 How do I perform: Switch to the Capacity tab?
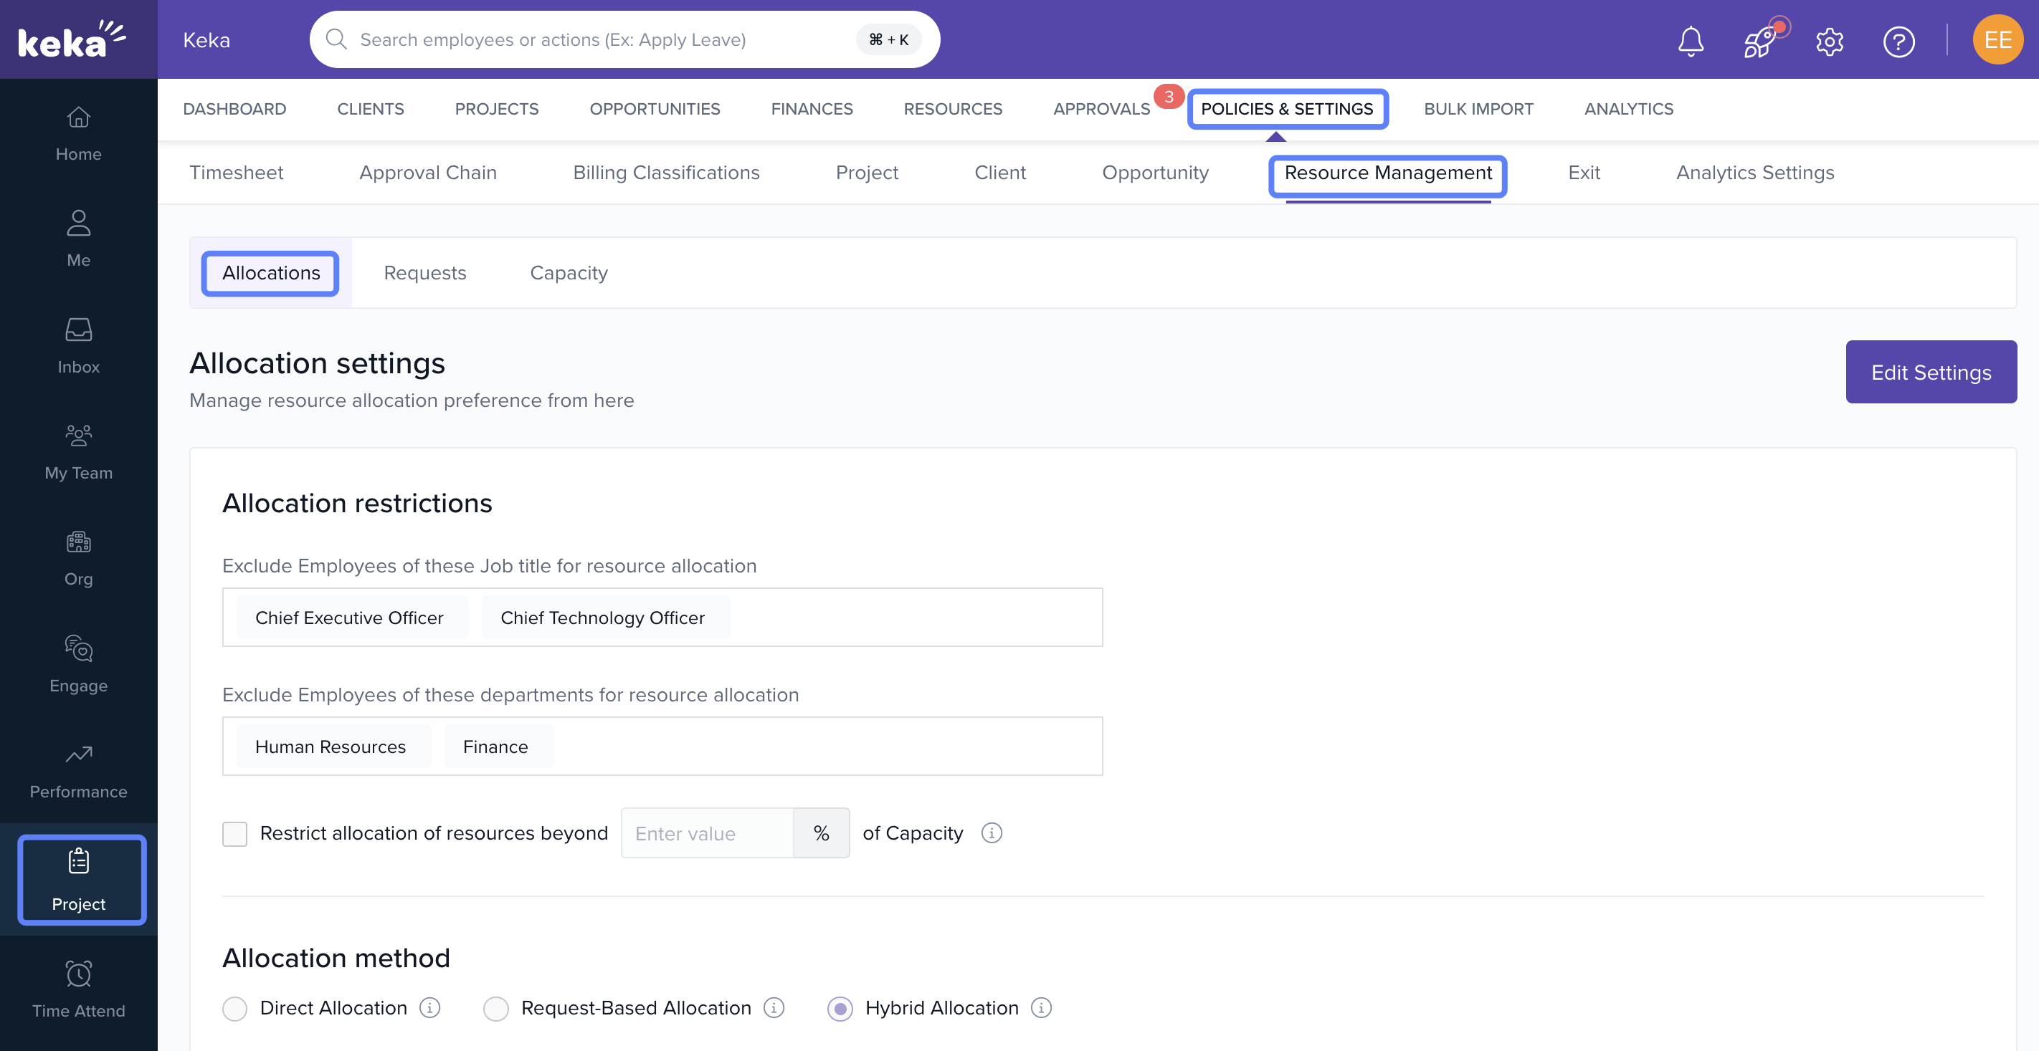click(x=569, y=273)
